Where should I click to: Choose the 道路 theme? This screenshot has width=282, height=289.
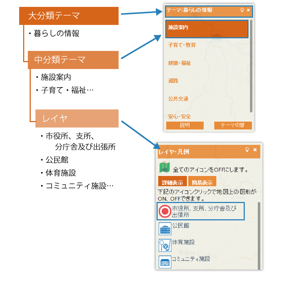173,81
